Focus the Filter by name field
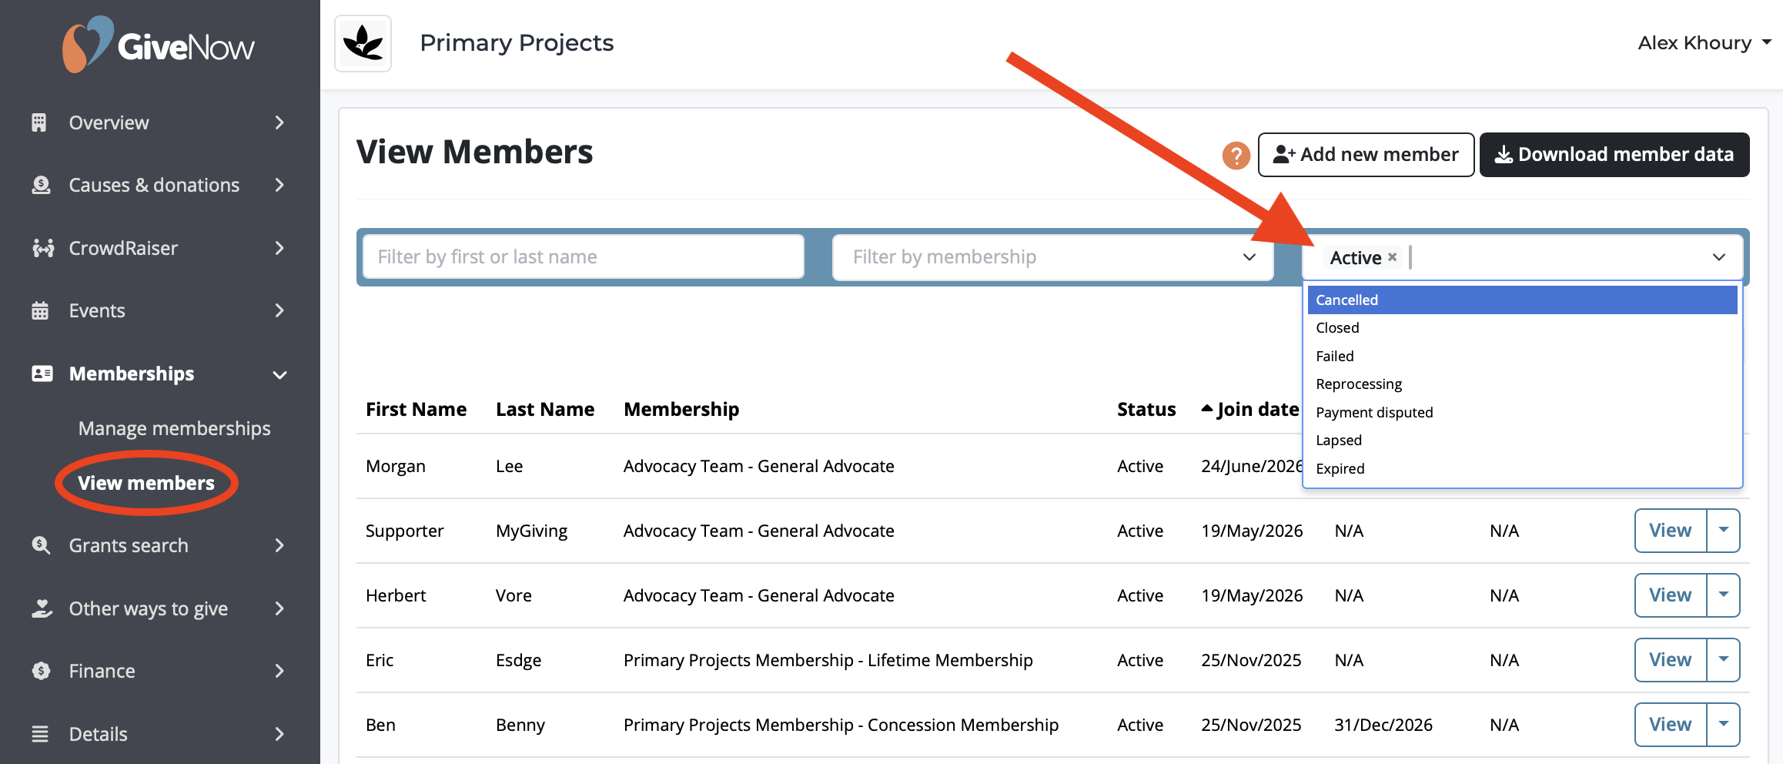The height and width of the screenshot is (764, 1783). click(584, 257)
